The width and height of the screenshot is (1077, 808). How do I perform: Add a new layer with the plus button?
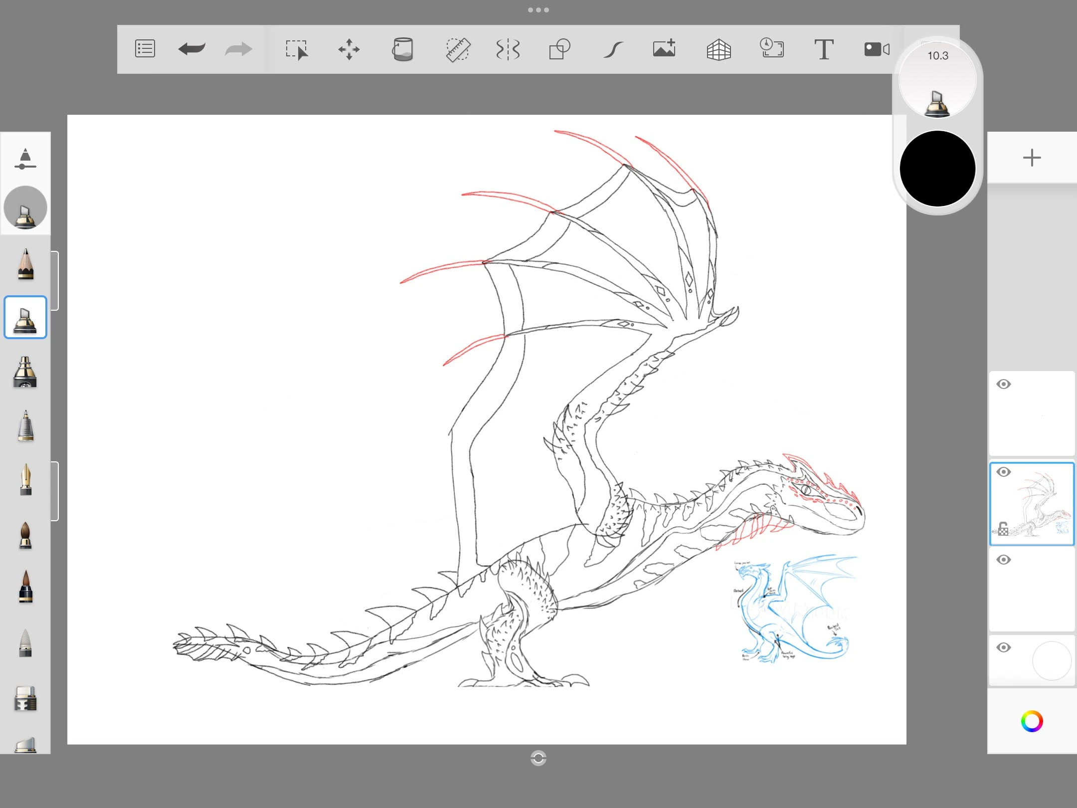tap(1032, 158)
